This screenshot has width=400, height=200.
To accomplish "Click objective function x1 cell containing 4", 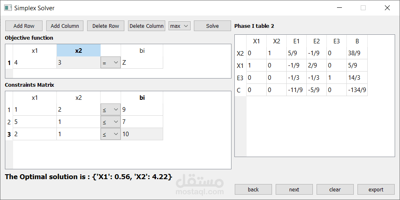I will 35,63.
